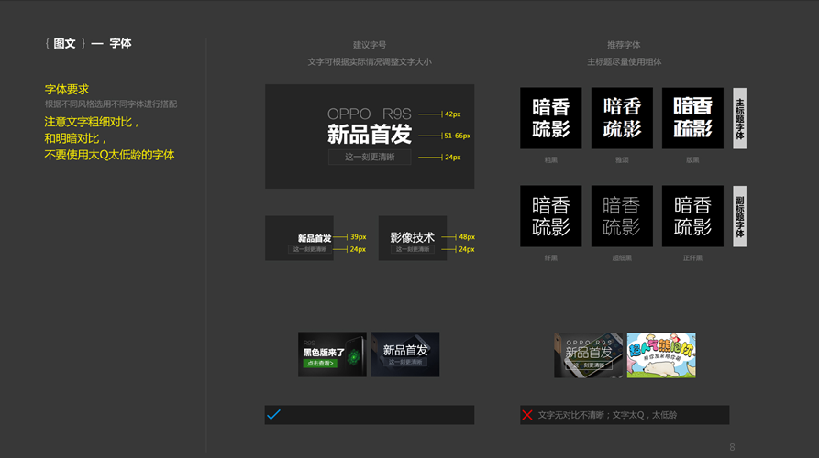Click the blue checkmark icon
The width and height of the screenshot is (819, 458).
(273, 415)
